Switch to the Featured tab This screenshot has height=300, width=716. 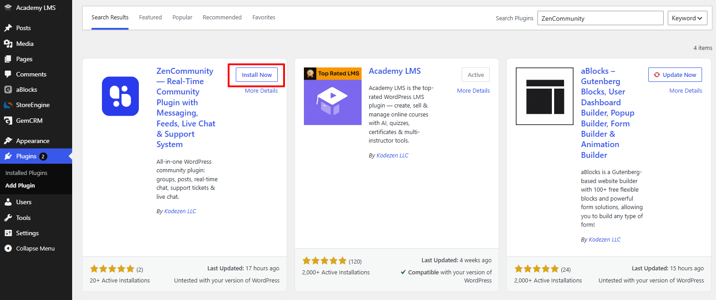pyautogui.click(x=150, y=18)
